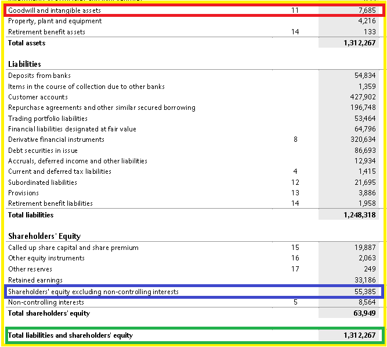Click the Goodwill value 7,685
Screen dimensions: 387x347
tap(367, 10)
